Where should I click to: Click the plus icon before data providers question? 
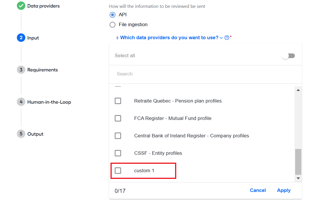pos(117,38)
